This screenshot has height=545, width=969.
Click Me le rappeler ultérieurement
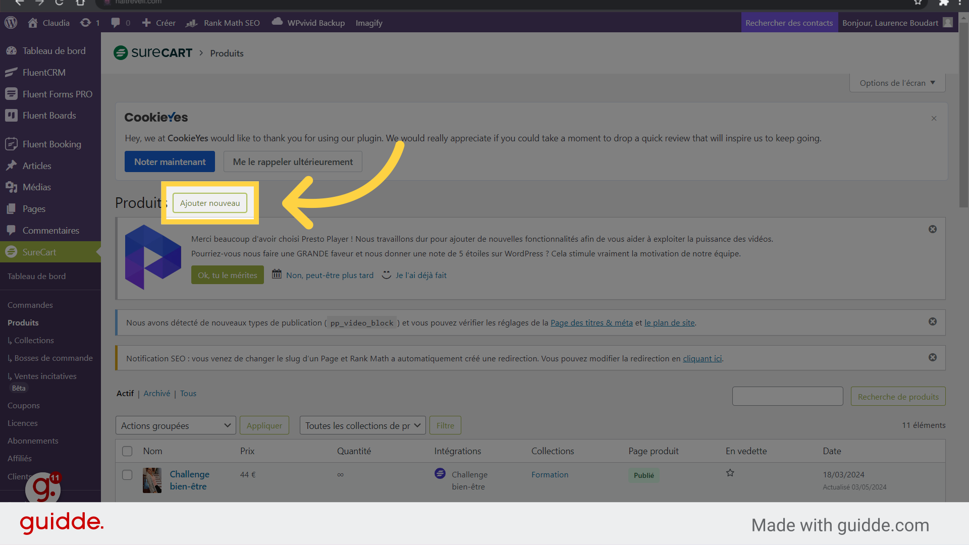pos(293,161)
